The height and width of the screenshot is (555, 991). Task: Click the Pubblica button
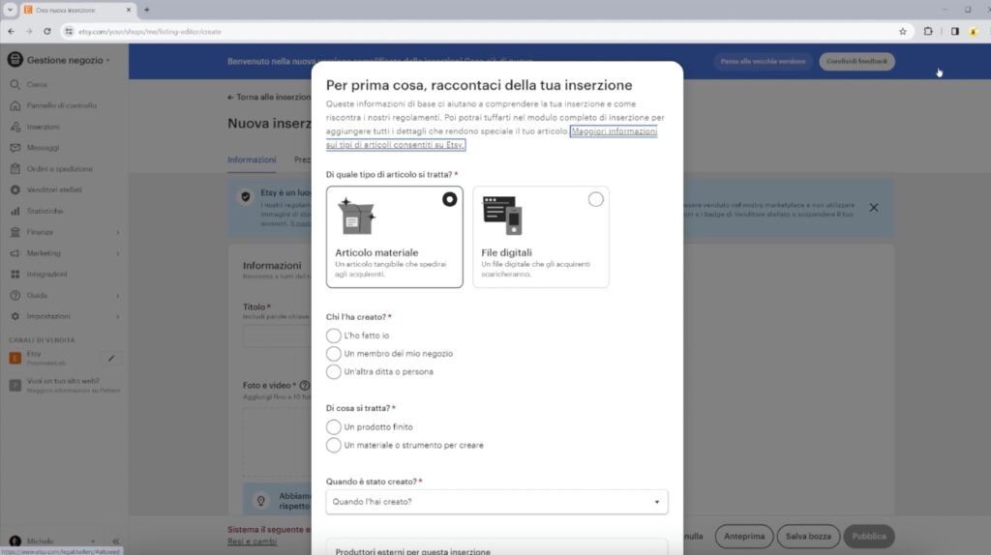click(869, 536)
